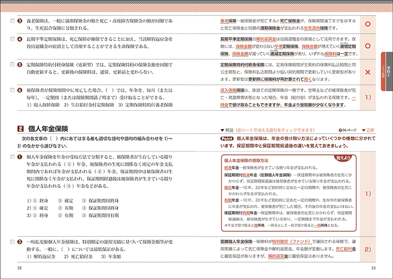Select option 3）定期保険特約付養老保険
This screenshot has width=393, height=279.
point(145,105)
